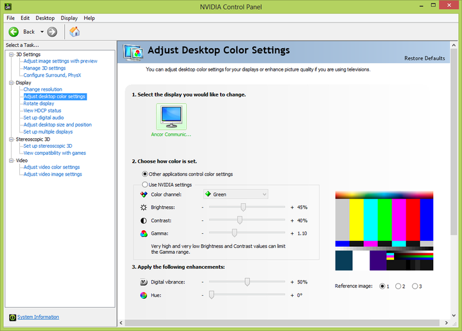This screenshot has height=331, width=462.
Task: Click the Gamma slider thumb
Action: pyautogui.click(x=234, y=233)
